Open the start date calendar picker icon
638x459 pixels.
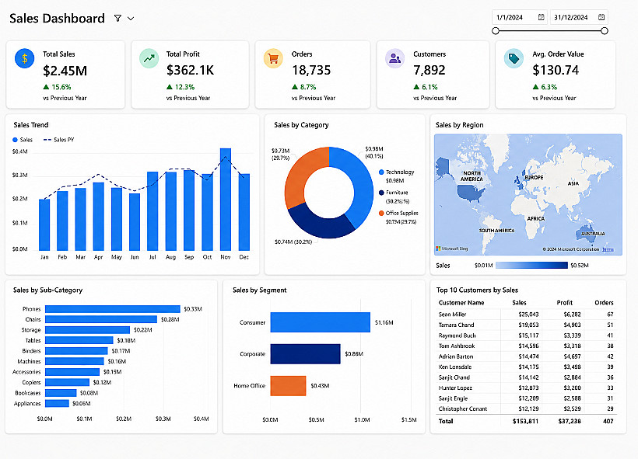click(x=542, y=17)
